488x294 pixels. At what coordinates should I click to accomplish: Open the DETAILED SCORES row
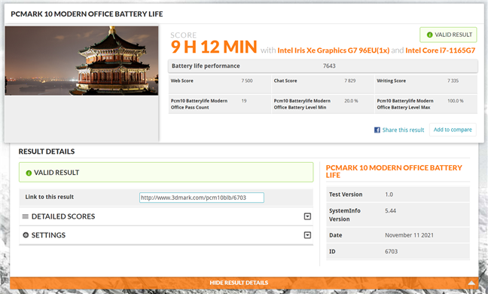point(166,216)
